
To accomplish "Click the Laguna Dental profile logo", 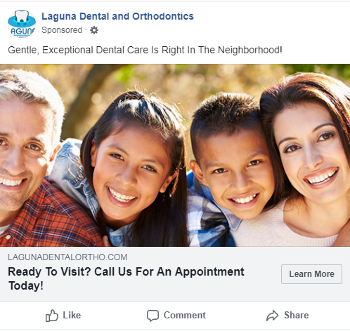I will point(22,23).
